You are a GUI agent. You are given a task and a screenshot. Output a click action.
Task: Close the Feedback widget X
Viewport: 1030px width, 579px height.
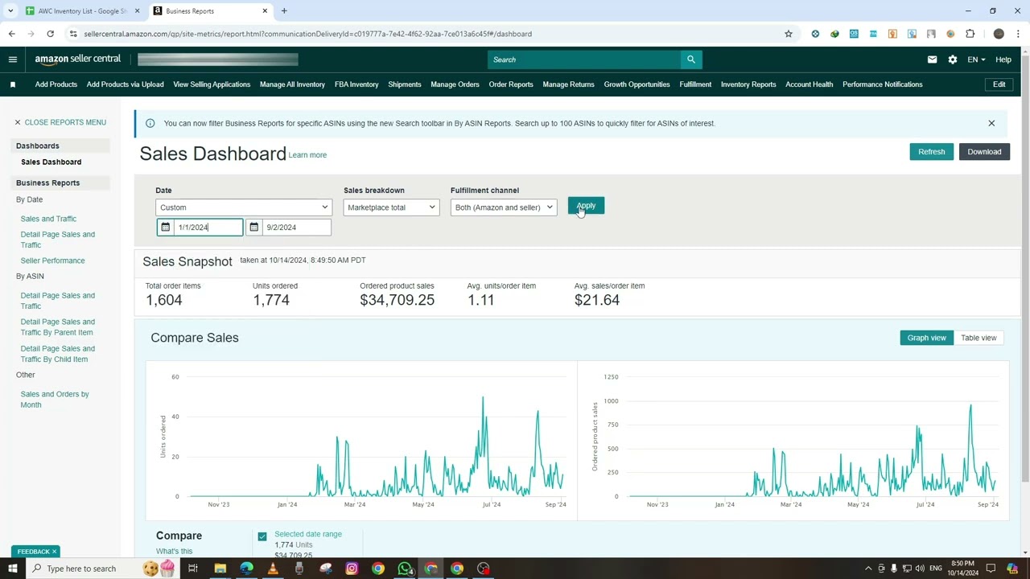(x=54, y=552)
